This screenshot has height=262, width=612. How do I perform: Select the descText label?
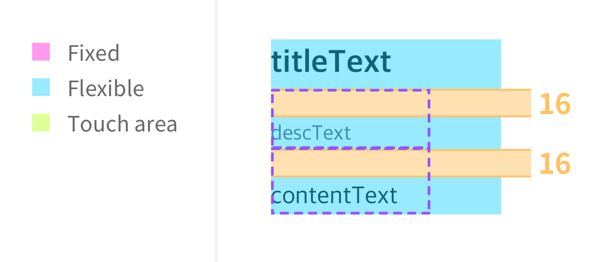(x=311, y=133)
